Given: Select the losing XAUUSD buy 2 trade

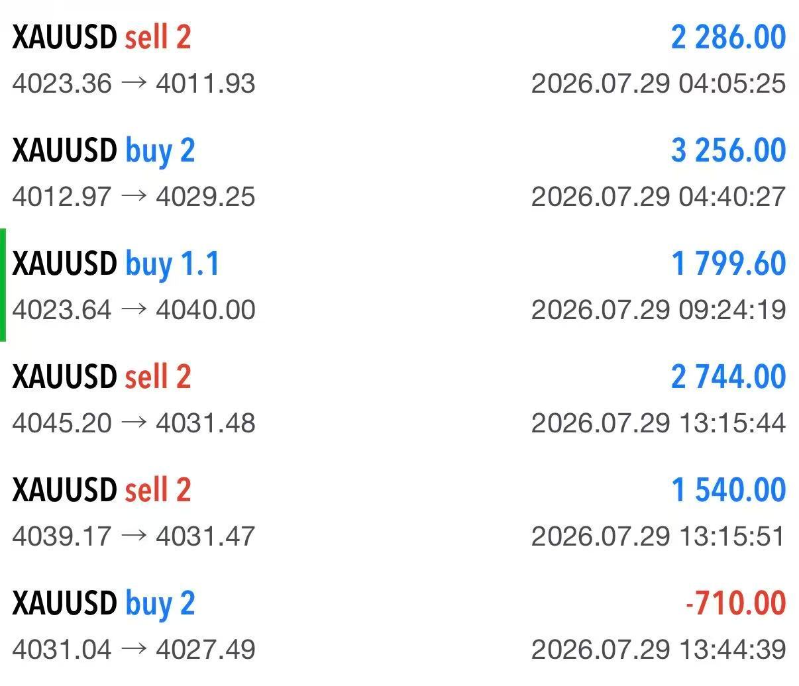Looking at the screenshot, I should tap(399, 625).
